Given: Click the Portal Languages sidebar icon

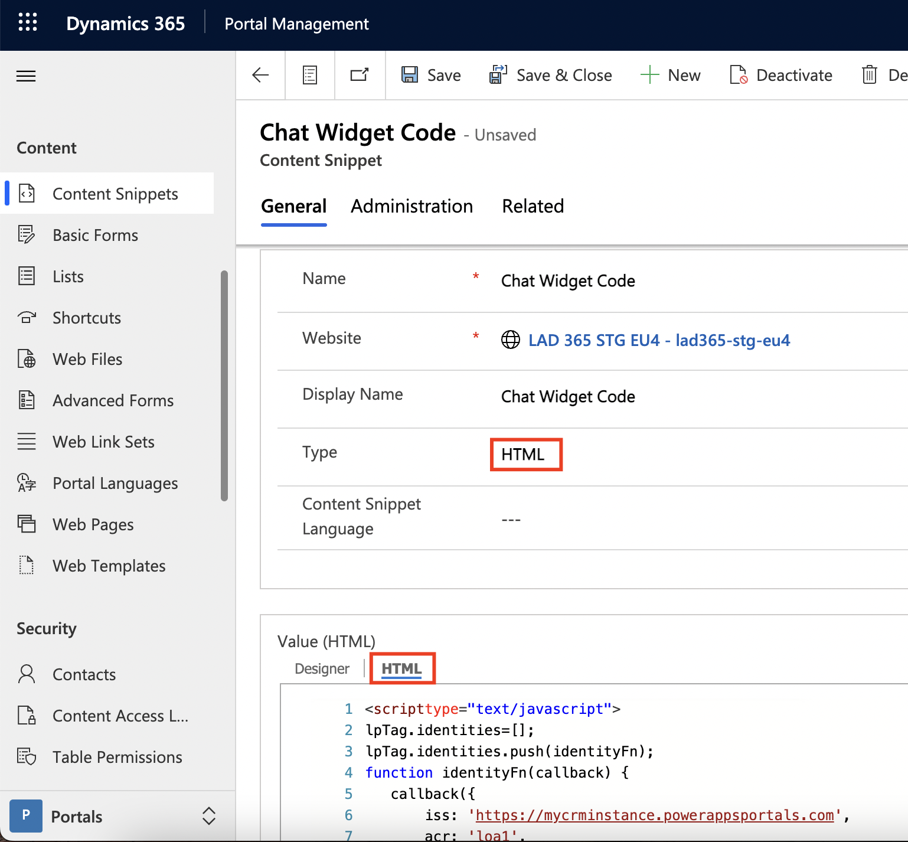Looking at the screenshot, I should pyautogui.click(x=27, y=482).
